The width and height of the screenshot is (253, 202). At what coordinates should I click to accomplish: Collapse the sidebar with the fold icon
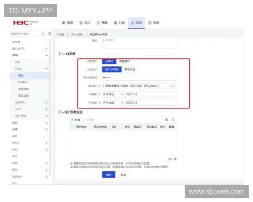click(x=50, y=34)
